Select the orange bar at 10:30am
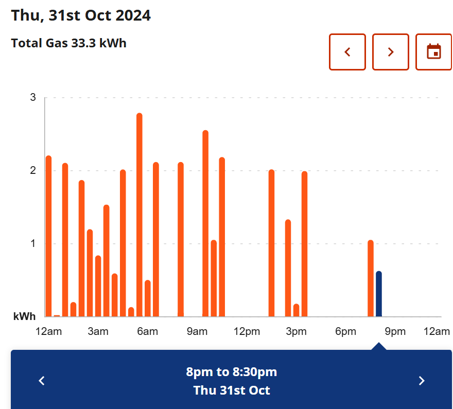The image size is (453, 409). (222, 237)
